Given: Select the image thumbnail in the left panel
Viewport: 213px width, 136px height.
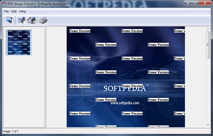Looking at the screenshot, I should pos(19,43).
